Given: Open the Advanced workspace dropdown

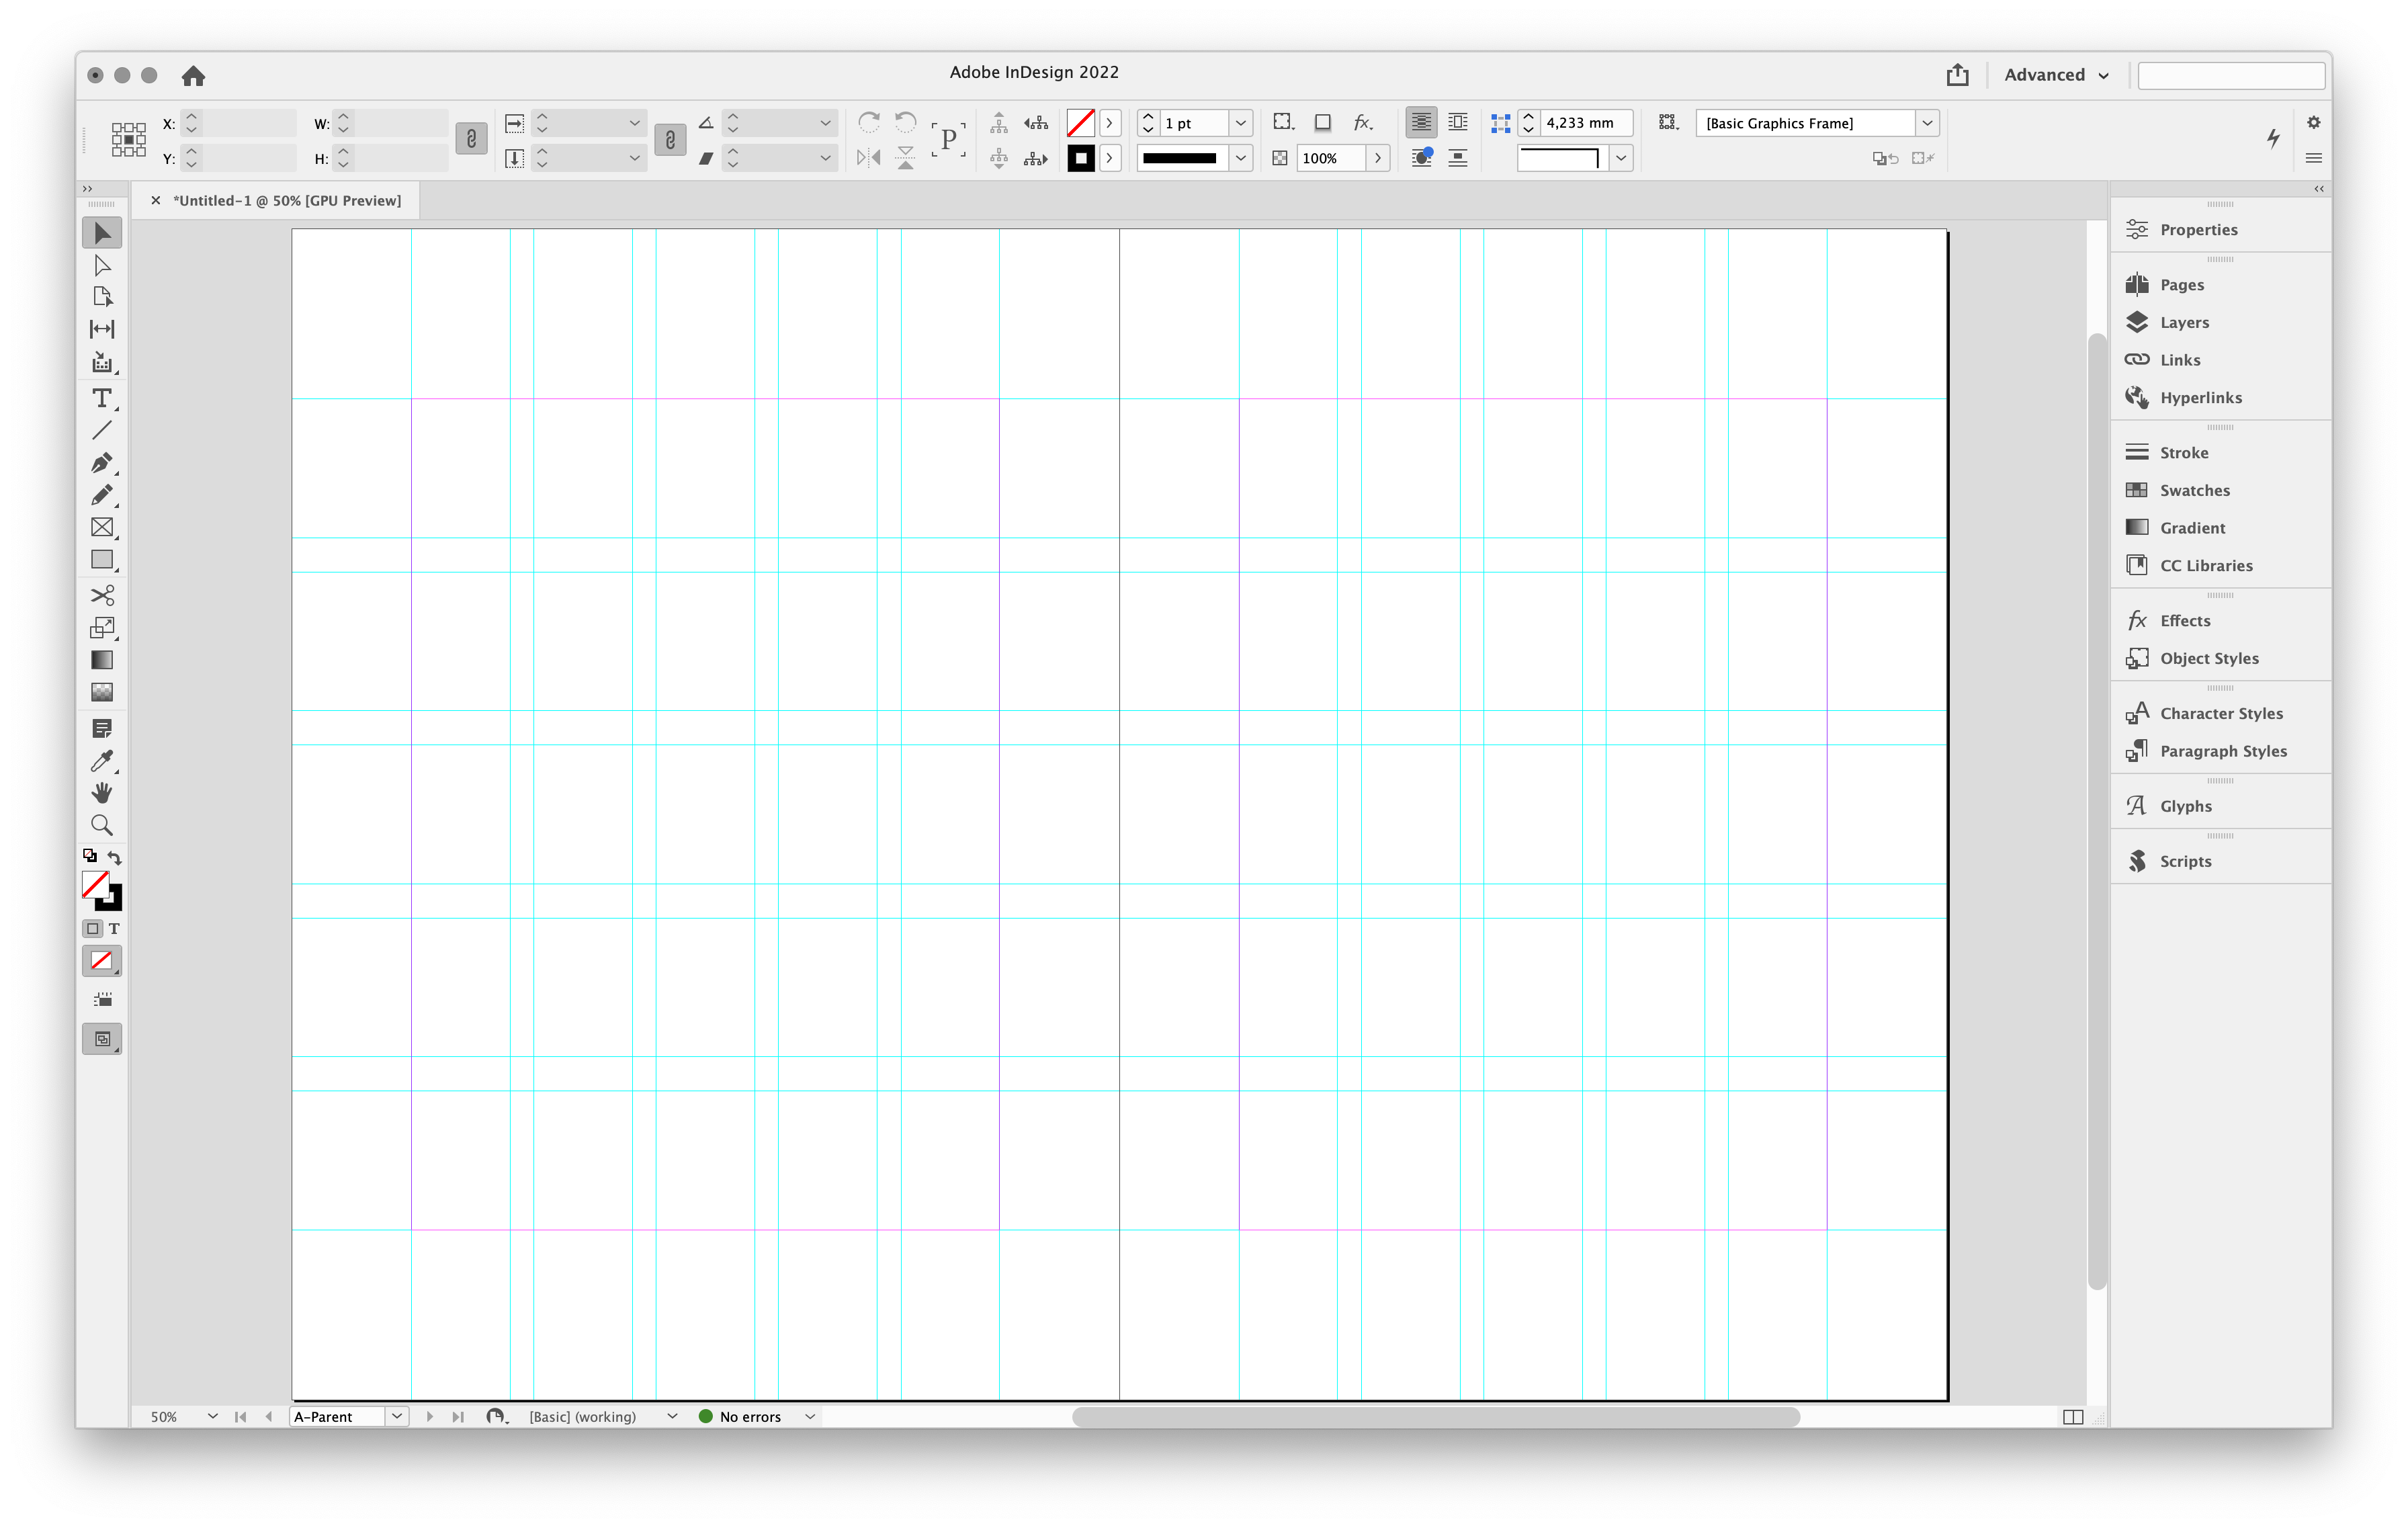Looking at the screenshot, I should tap(2056, 75).
